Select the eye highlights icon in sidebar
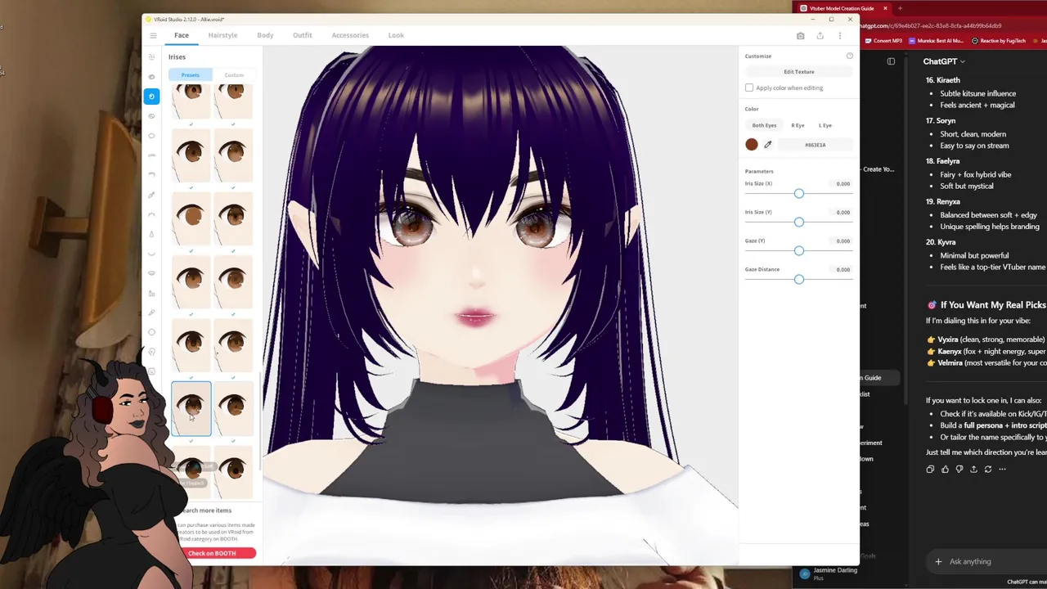This screenshot has height=589, width=1047. coord(151,116)
